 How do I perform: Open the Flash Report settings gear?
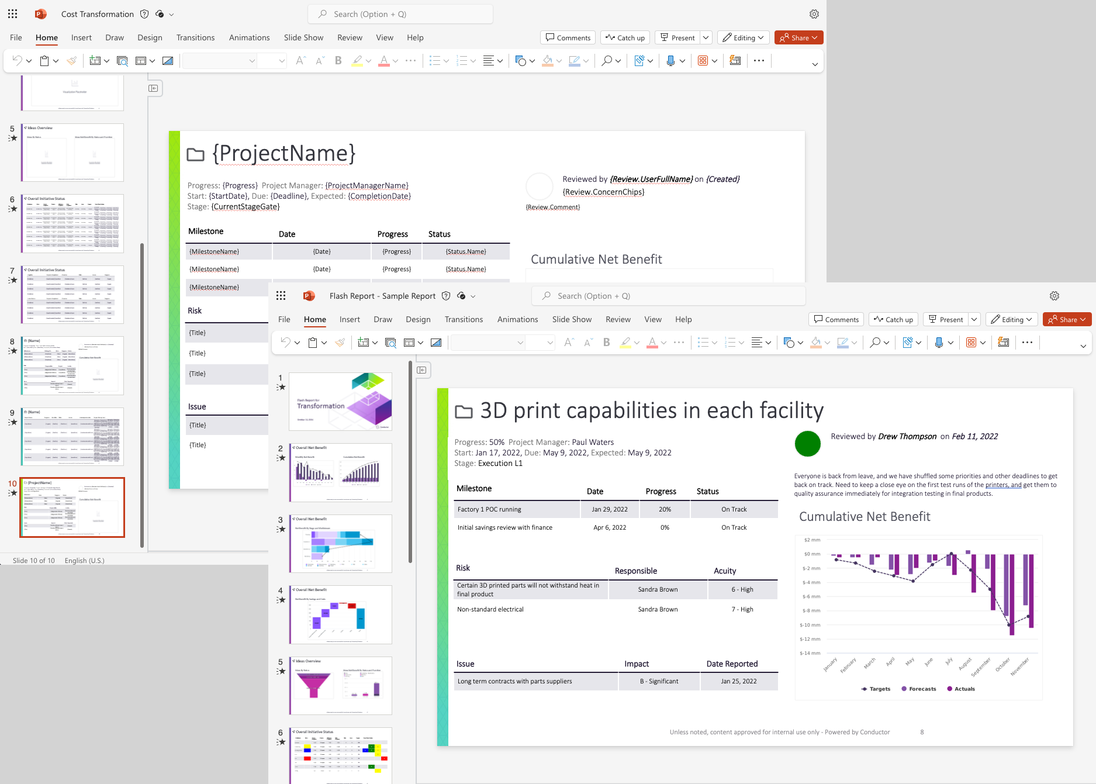point(1054,296)
